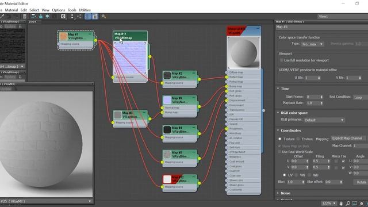The height and width of the screenshot is (207, 368).
Task: Click the zoom extents icon at bottom
Action: [x=362, y=203]
